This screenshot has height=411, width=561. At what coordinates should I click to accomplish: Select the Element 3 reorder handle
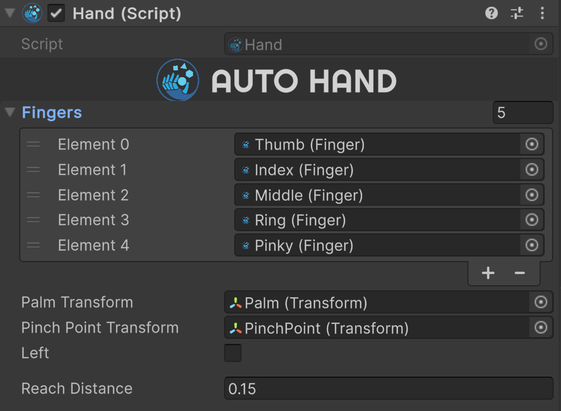(x=33, y=220)
